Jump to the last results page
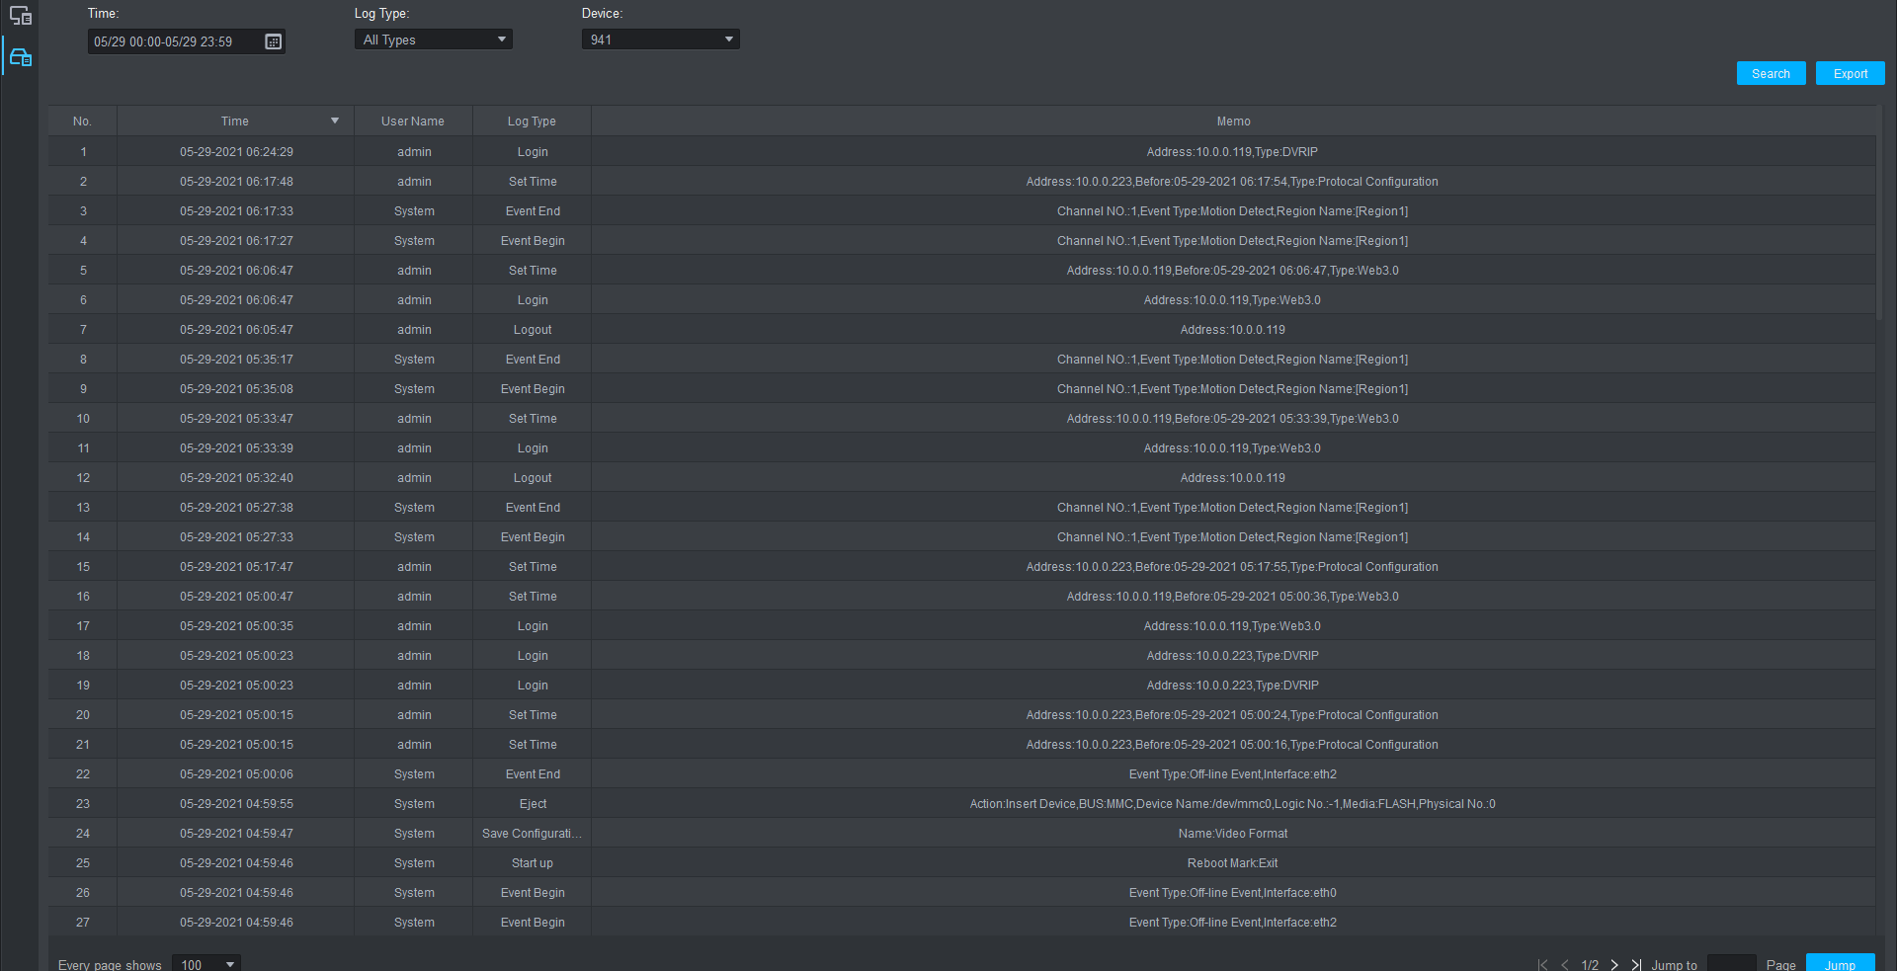The width and height of the screenshot is (1897, 971). click(x=1636, y=965)
